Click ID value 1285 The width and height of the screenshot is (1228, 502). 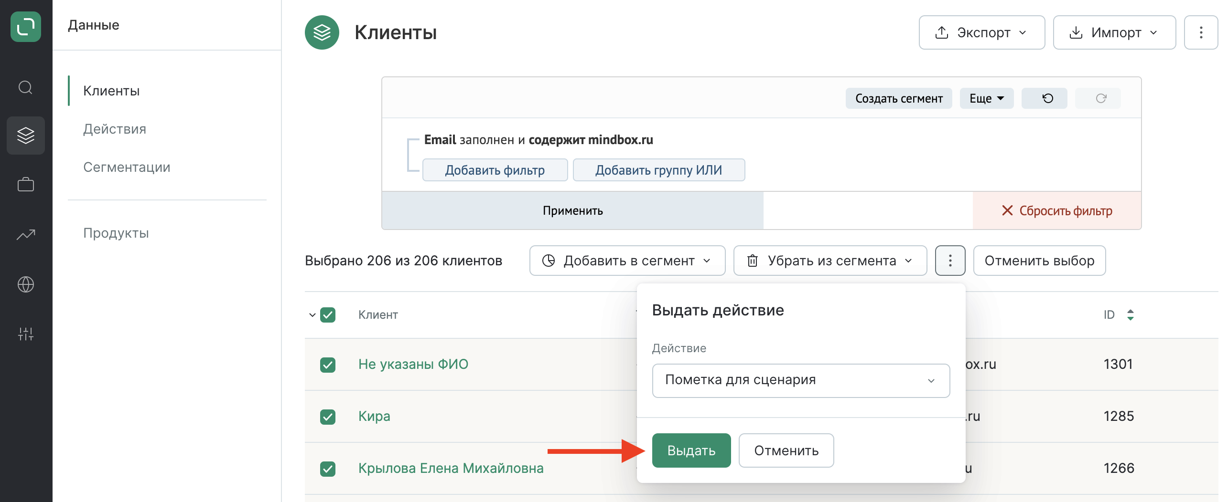point(1119,416)
